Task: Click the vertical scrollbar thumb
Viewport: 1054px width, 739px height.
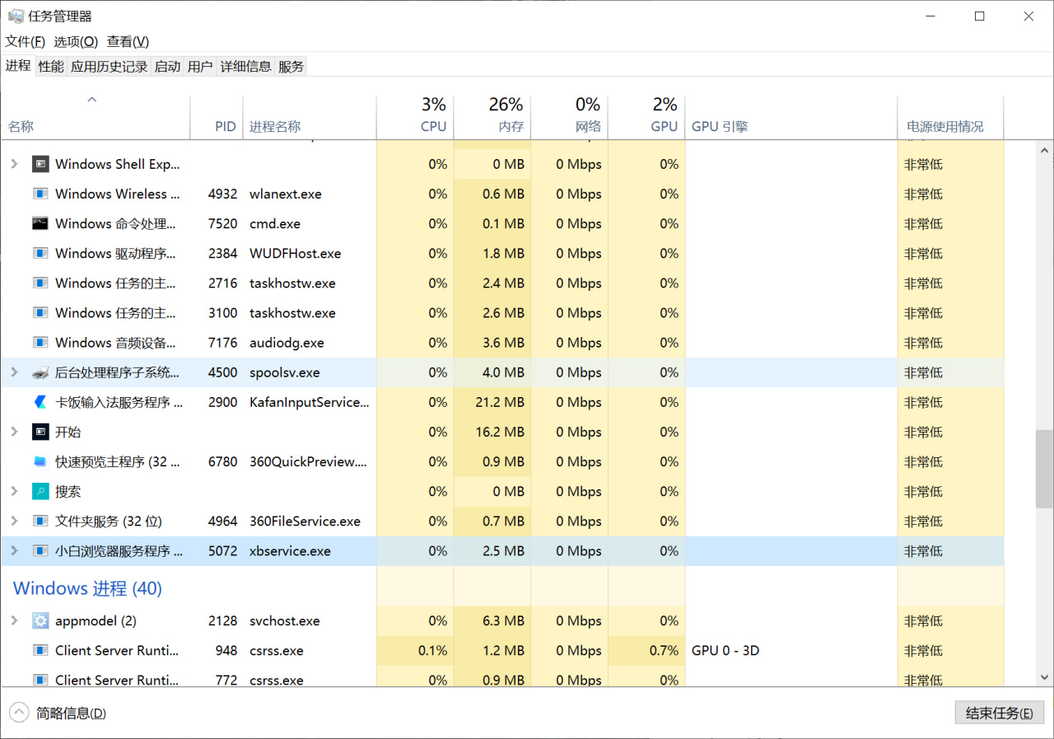Action: point(1043,468)
